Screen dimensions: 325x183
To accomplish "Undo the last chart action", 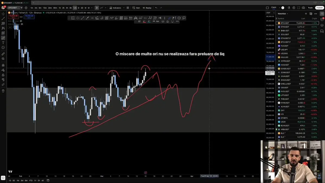I will point(156,8).
